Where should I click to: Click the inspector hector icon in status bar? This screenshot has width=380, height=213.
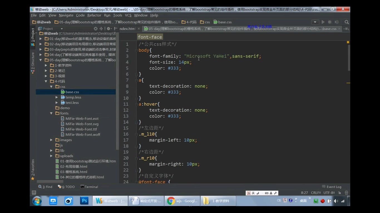click(346, 193)
